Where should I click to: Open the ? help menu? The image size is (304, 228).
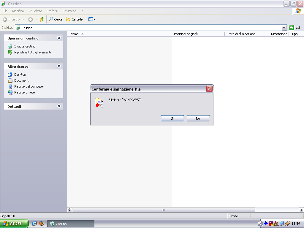coord(82,11)
